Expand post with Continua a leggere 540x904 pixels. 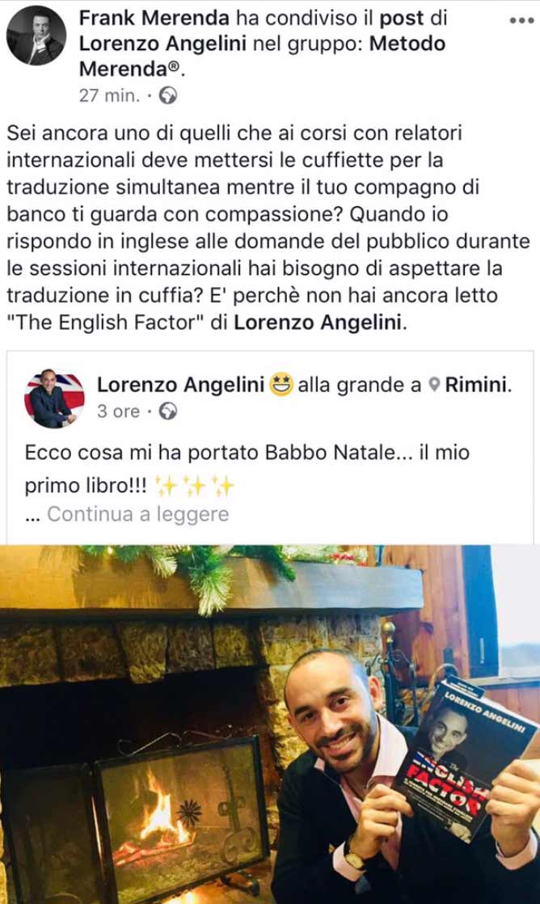[x=137, y=513]
